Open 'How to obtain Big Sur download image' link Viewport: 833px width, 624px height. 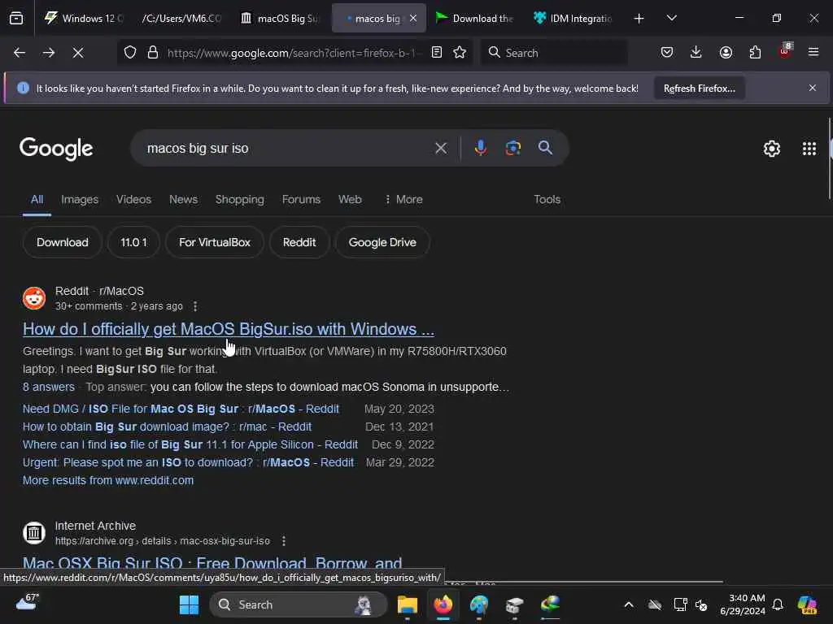click(x=167, y=427)
